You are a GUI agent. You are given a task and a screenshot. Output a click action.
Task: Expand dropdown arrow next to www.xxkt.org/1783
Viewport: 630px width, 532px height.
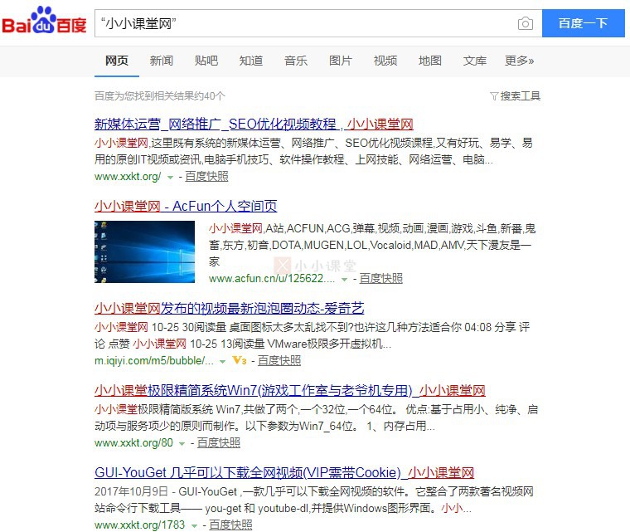coord(195,525)
